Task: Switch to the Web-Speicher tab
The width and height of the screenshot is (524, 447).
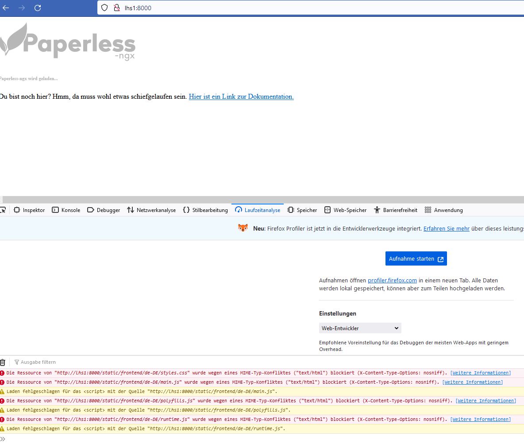Action: 345,210
